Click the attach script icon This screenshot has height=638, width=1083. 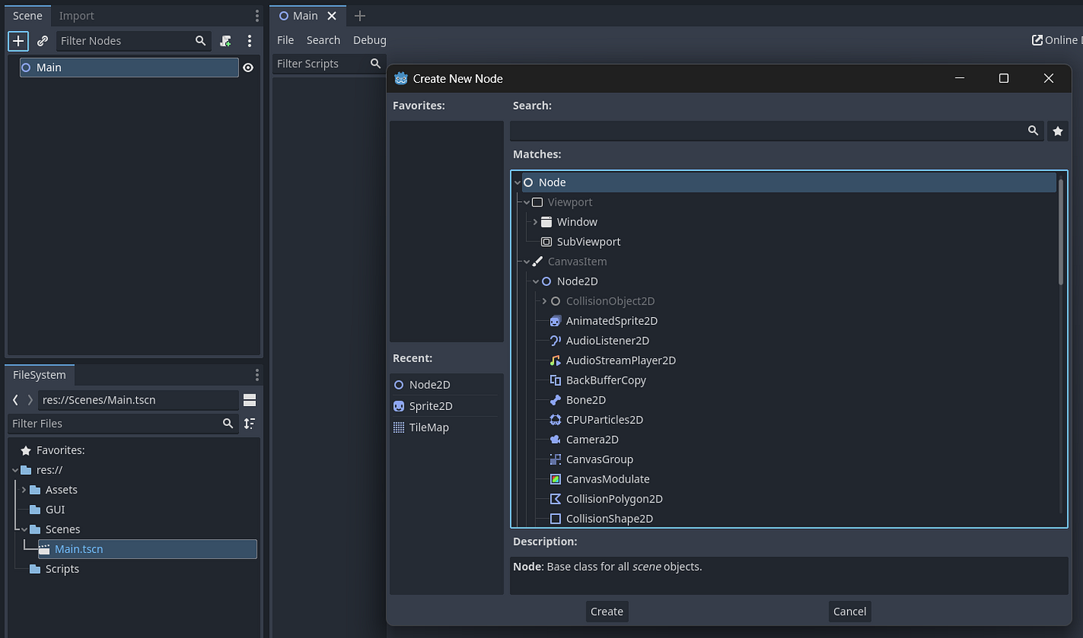pos(225,41)
